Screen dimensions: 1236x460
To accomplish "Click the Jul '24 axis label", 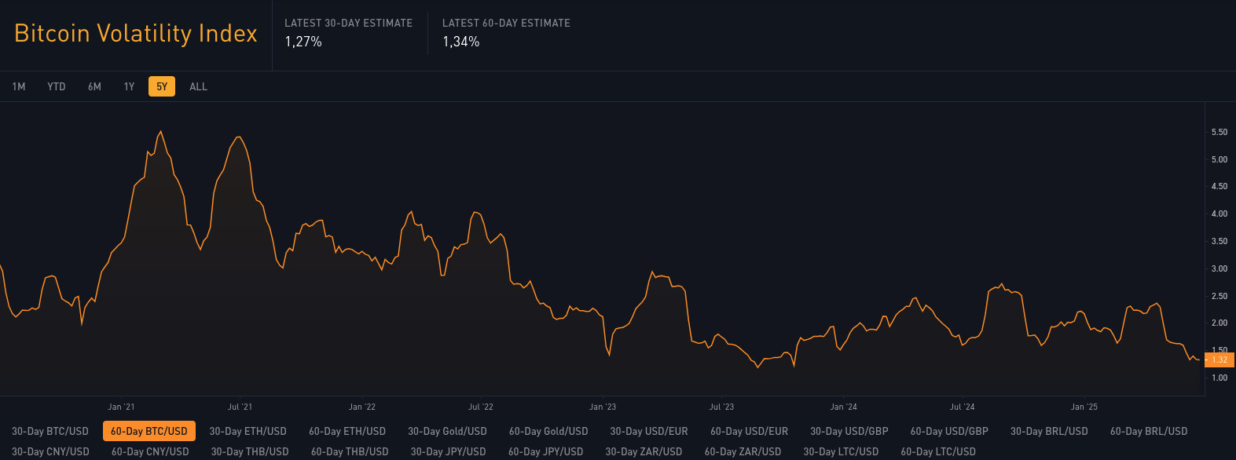I will click(962, 407).
